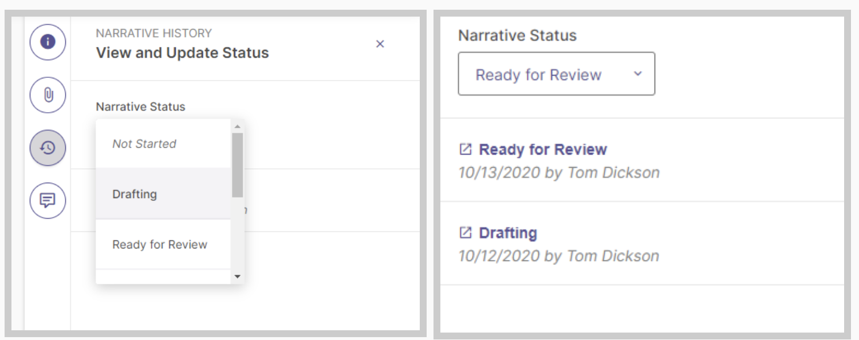Click the status list scrollbar thumb
The width and height of the screenshot is (859, 340).
[x=237, y=166]
